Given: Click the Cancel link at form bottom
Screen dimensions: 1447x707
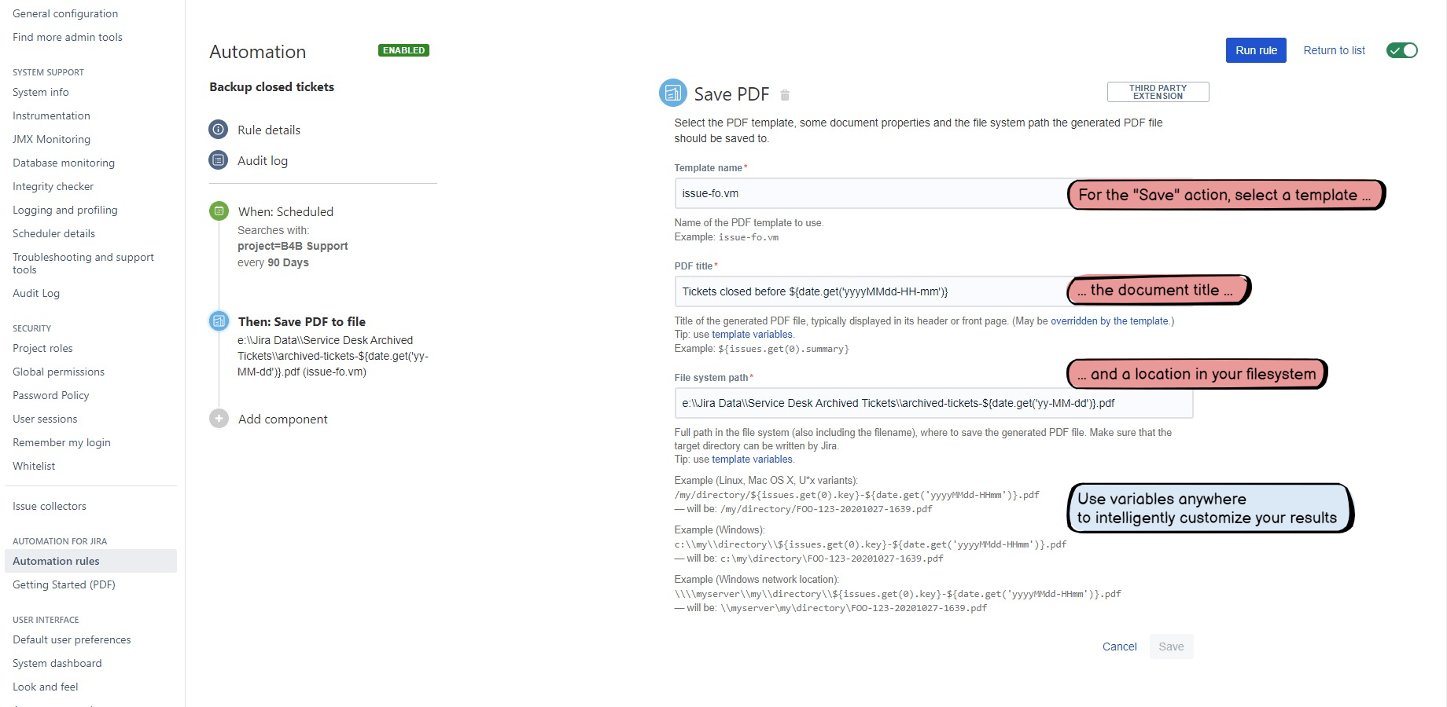Looking at the screenshot, I should pyautogui.click(x=1119, y=647).
